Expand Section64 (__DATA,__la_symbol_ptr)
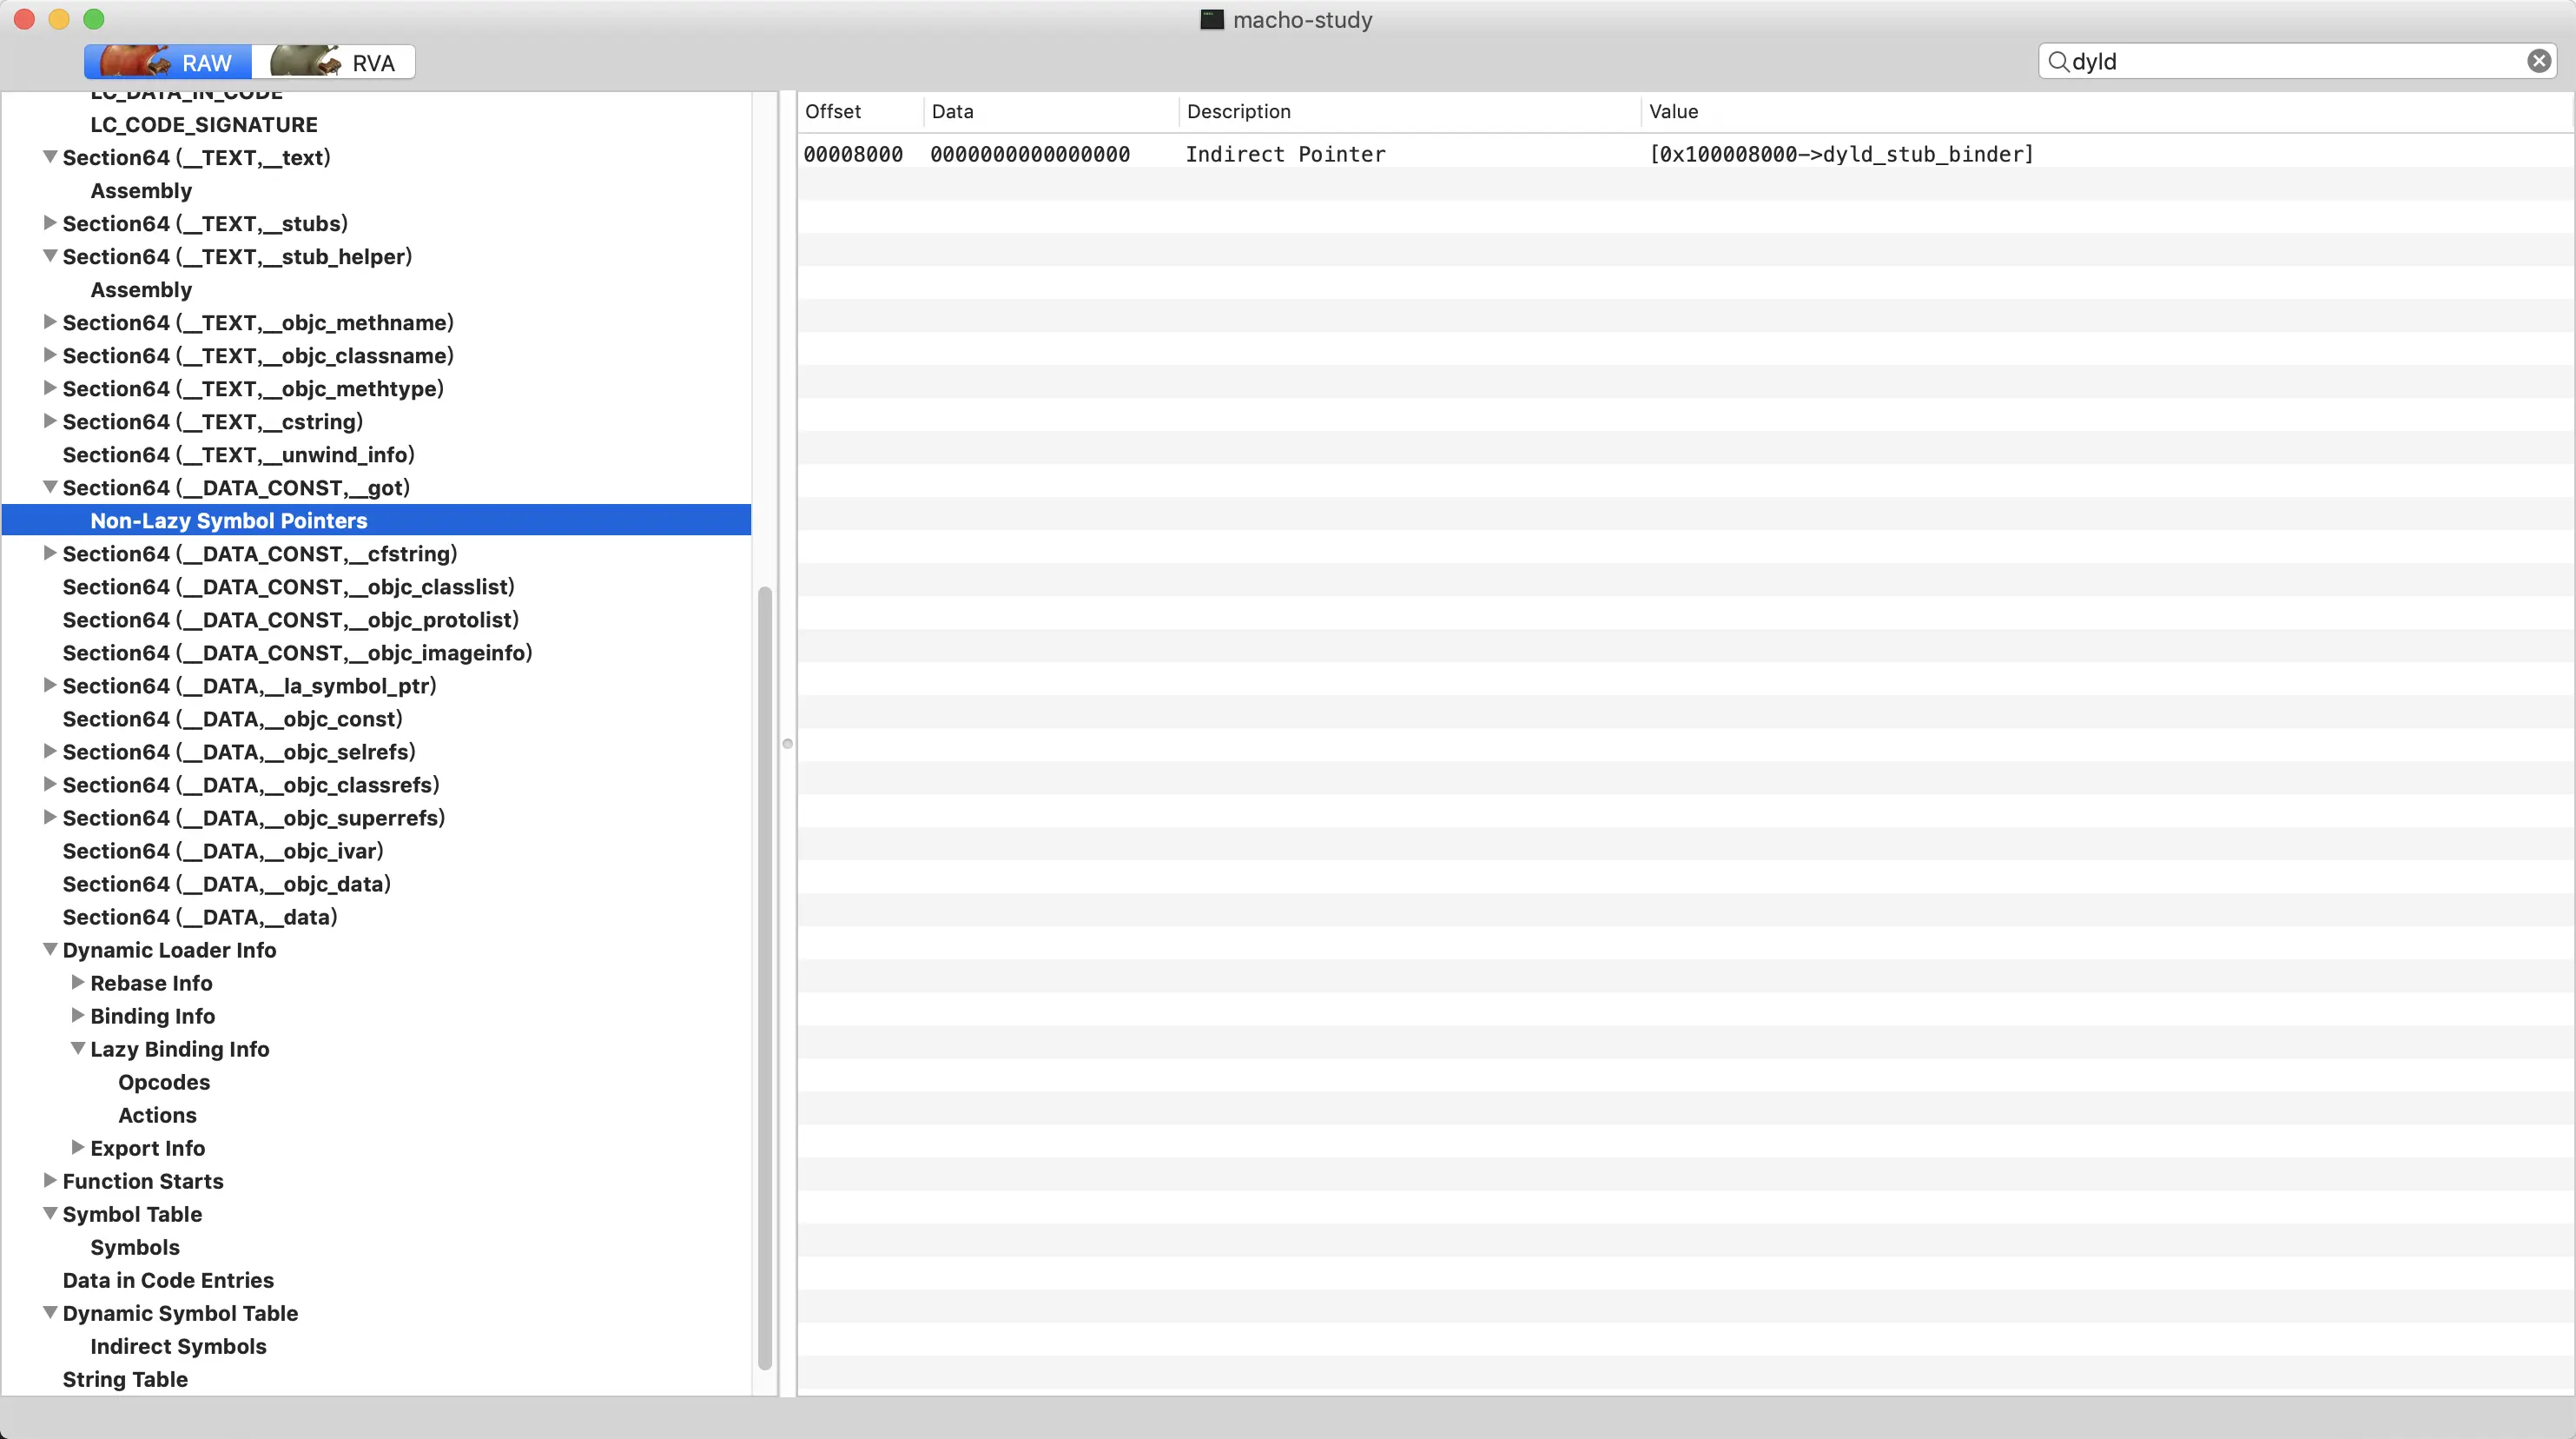This screenshot has width=2576, height=1439. pyautogui.click(x=49, y=686)
